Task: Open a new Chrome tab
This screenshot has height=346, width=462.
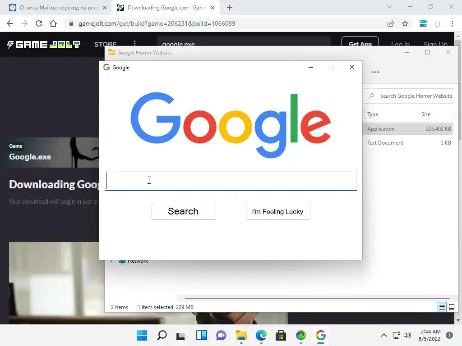Action: click(x=230, y=8)
